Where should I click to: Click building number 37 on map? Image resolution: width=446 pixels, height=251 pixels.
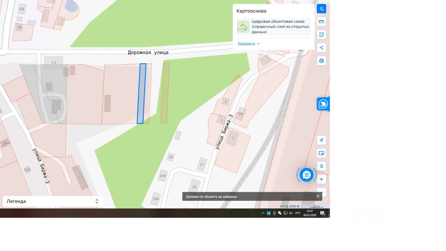(x=80, y=177)
